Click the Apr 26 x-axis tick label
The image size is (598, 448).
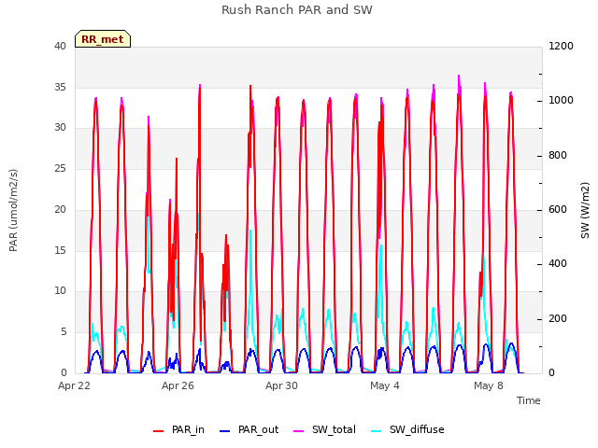(178, 385)
